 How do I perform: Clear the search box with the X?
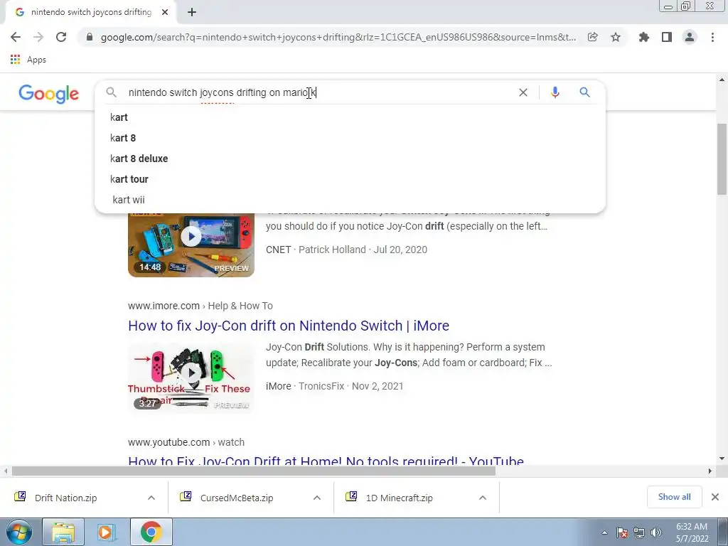[523, 92]
